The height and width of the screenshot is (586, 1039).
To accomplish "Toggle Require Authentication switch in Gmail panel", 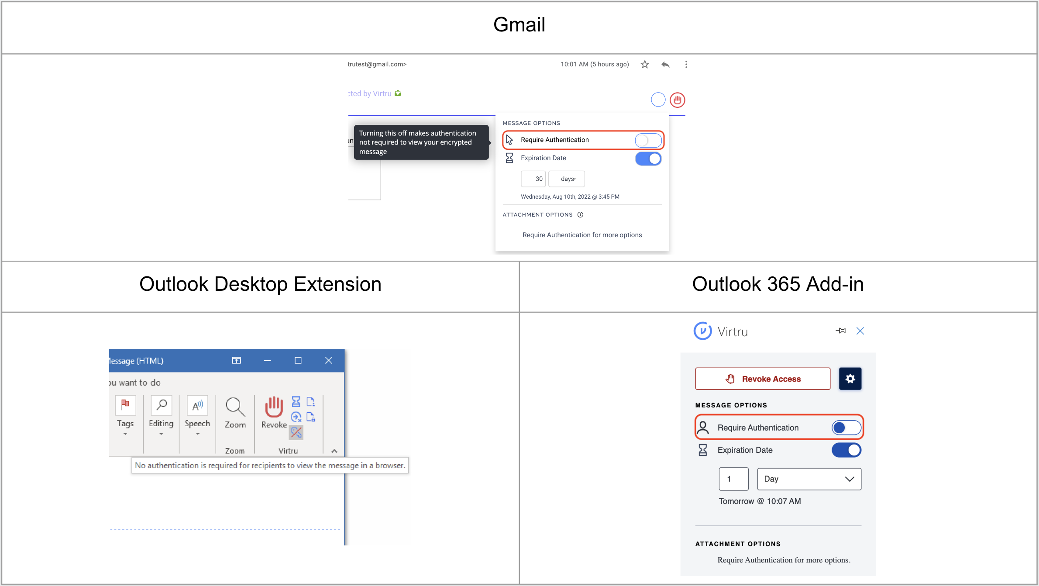I will [648, 140].
